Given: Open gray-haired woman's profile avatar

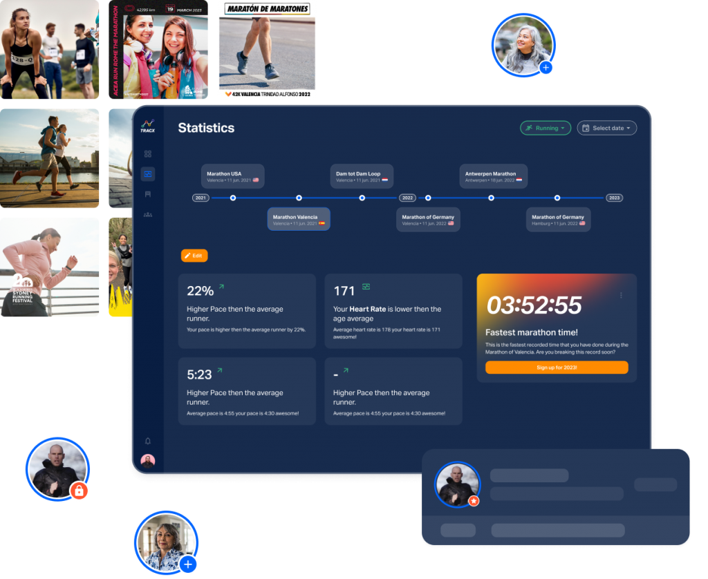Looking at the screenshot, I should [x=523, y=45].
